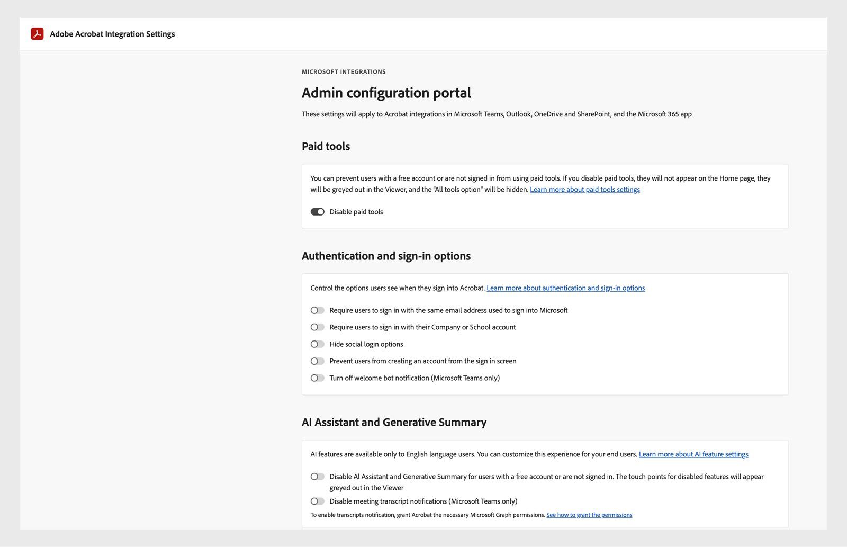This screenshot has height=547, width=847.
Task: Turn on "Disable meeting transcript notifications"
Action: 318,501
